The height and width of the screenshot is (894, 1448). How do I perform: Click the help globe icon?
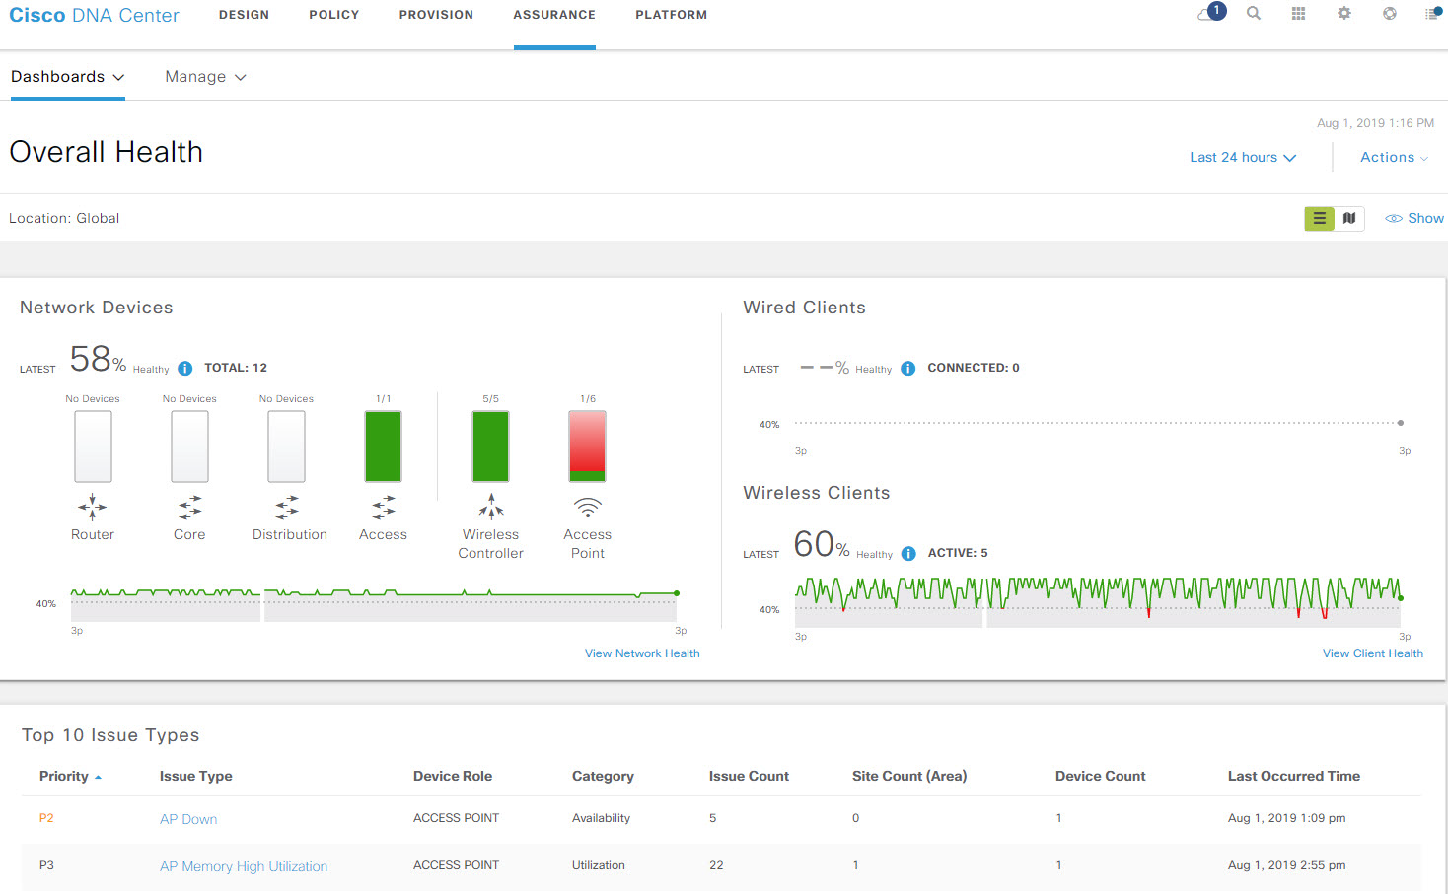tap(1390, 14)
